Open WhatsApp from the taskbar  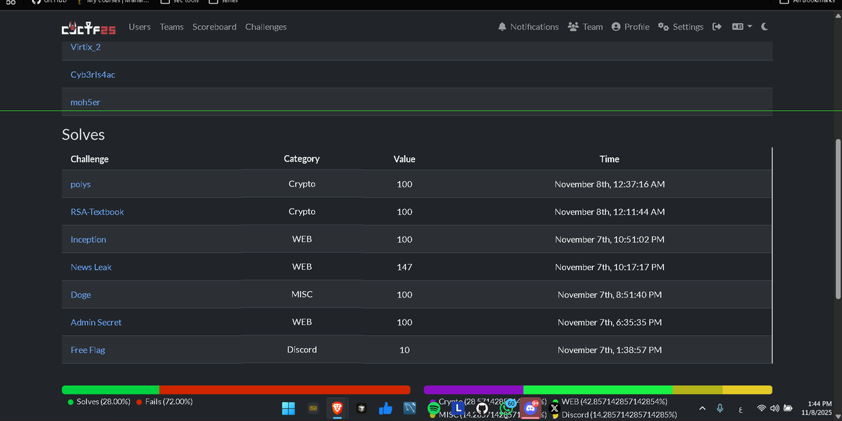pyautogui.click(x=506, y=408)
